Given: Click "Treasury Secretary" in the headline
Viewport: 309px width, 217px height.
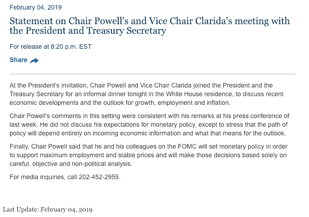Looking at the screenshot, I should coord(128,31).
